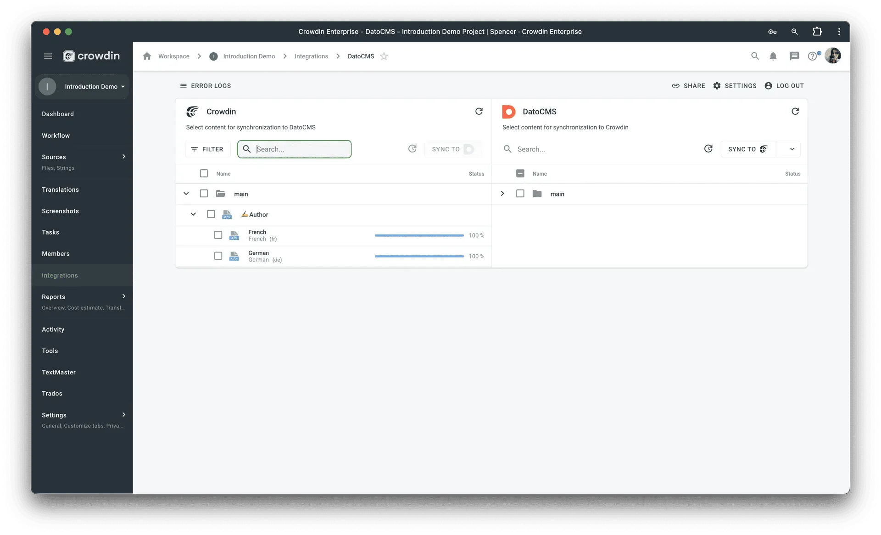Viewport: 881px width, 535px height.
Task: Open the messages chat icon
Action: (794, 56)
